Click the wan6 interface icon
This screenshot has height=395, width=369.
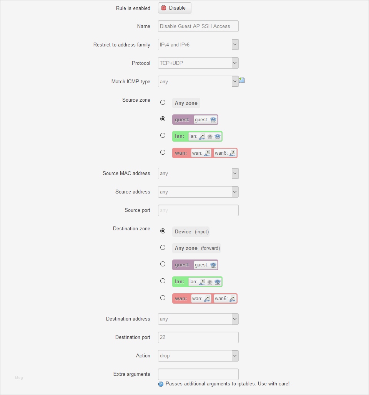[232, 154]
